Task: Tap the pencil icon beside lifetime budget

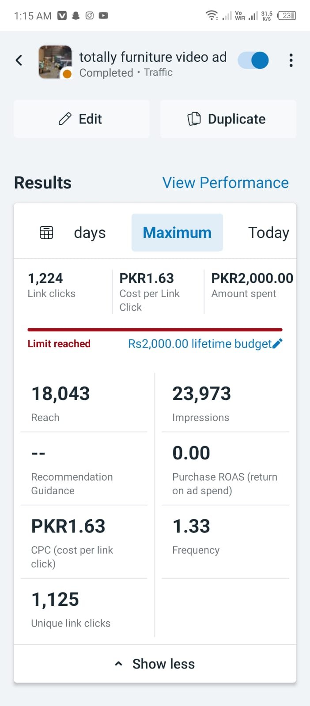Action: point(278,344)
